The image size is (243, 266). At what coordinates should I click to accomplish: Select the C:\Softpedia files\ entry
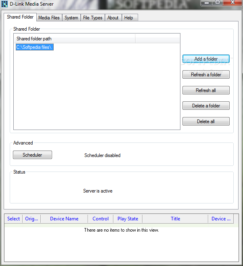35,47
